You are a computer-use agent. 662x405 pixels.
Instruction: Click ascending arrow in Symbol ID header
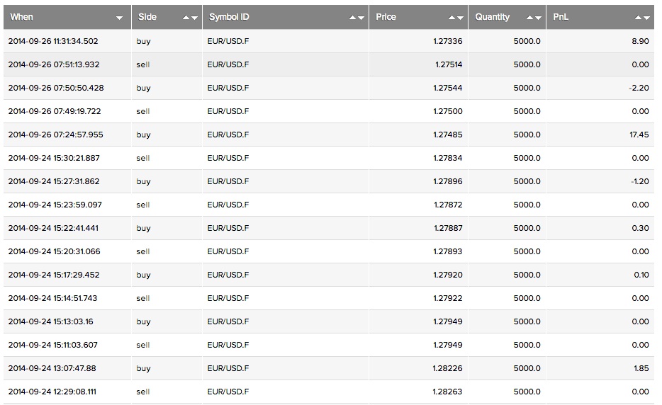point(353,18)
